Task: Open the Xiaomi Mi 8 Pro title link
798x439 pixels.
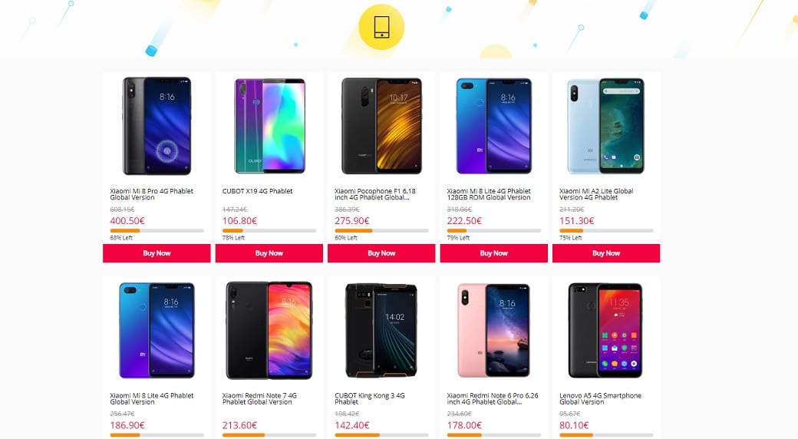Action: [x=152, y=194]
